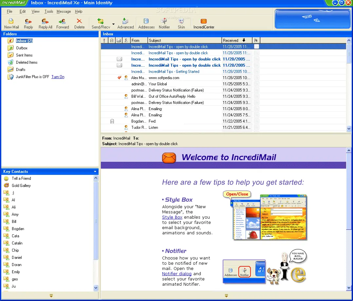Image resolution: width=353 pixels, height=301 pixels.
Task: Select the IncrediMail Tips - Getting Started email
Action: coord(223,72)
